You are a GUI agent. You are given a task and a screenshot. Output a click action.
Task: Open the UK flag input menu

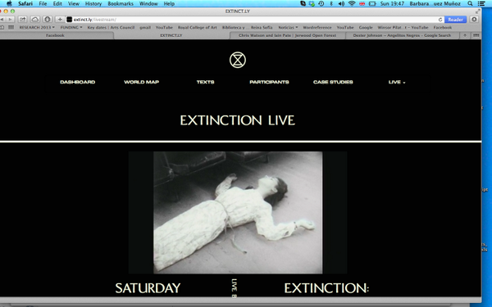tap(362, 3)
